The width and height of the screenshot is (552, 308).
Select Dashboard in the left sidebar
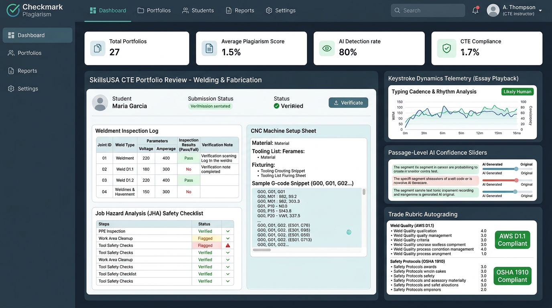(37, 35)
